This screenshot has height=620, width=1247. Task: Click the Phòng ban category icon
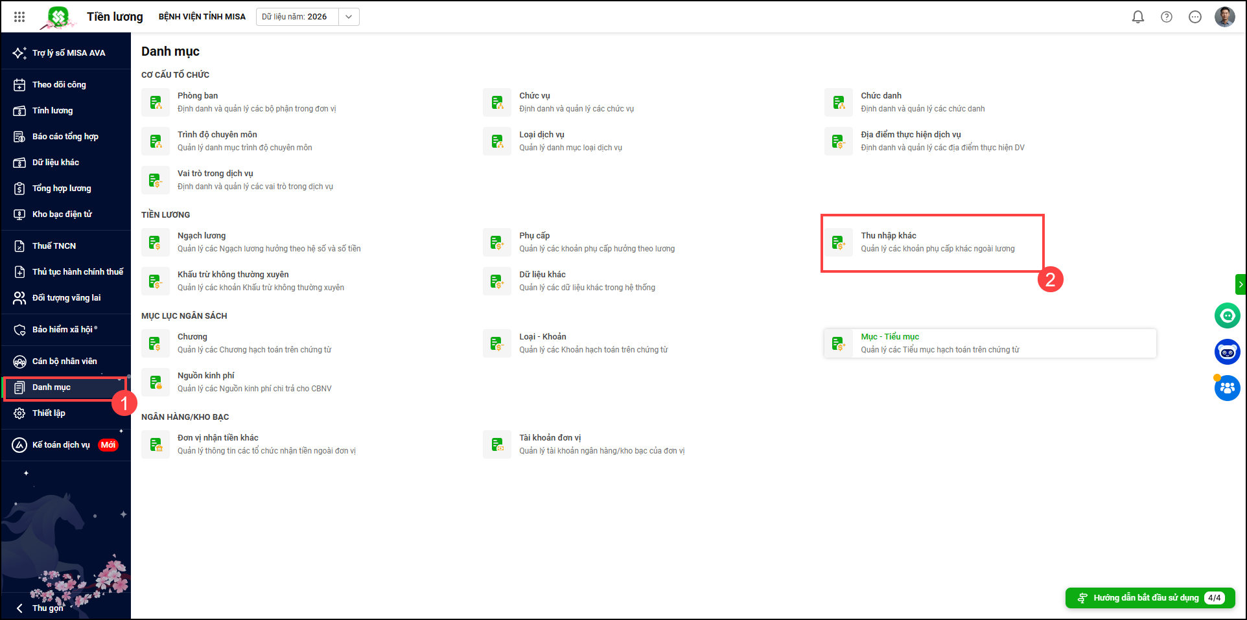[x=156, y=102]
